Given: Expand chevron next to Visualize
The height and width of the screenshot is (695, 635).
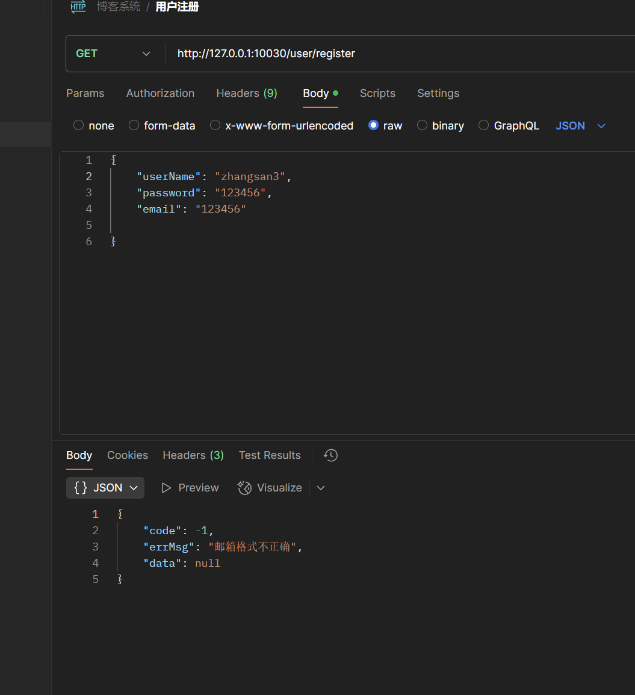Looking at the screenshot, I should [x=321, y=488].
